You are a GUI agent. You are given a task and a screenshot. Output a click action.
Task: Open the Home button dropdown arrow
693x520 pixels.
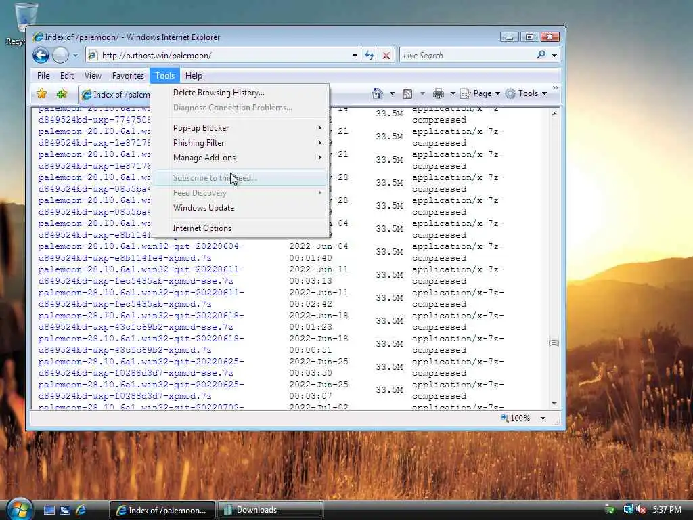point(392,93)
